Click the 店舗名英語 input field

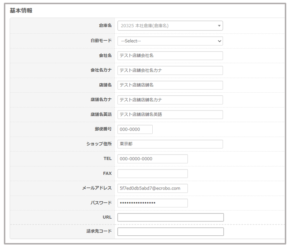coord(170,115)
